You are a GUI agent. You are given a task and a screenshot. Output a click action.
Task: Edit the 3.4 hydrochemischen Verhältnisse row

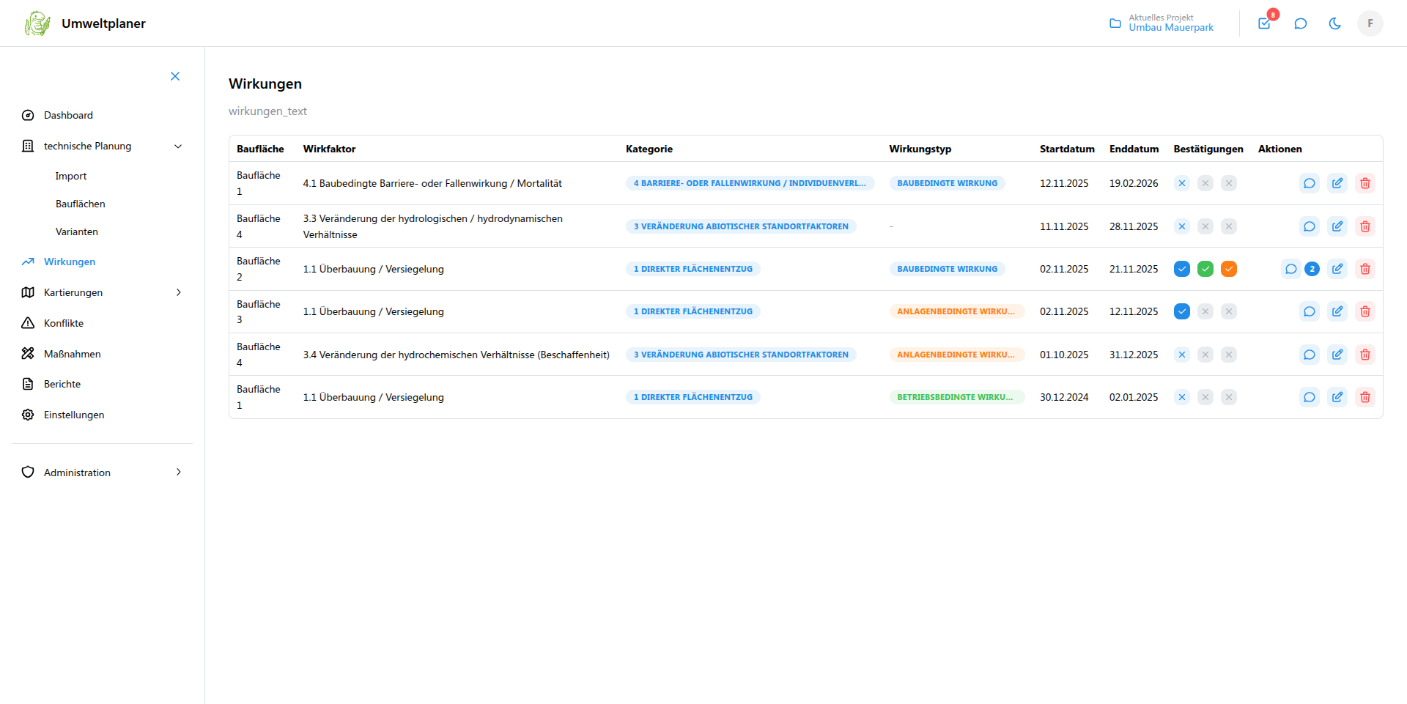[x=1337, y=355]
